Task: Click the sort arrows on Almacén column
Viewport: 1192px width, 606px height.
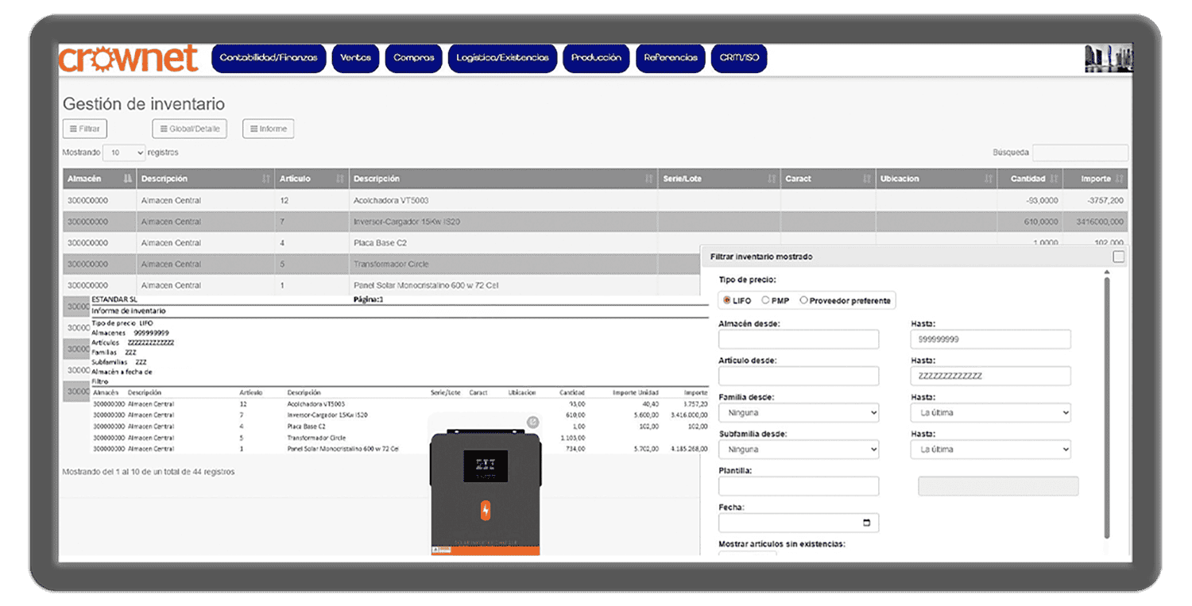Action: [x=128, y=179]
